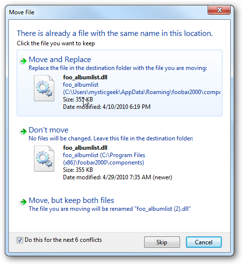This screenshot has width=243, height=265.
Task: Click the Cancel button
Action: tap(204, 242)
